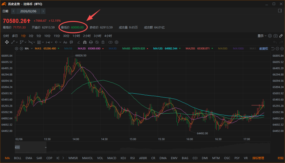The height and width of the screenshot is (163, 285).
Task: Expand the 显示 display dropdown
Action: pos(262,36)
